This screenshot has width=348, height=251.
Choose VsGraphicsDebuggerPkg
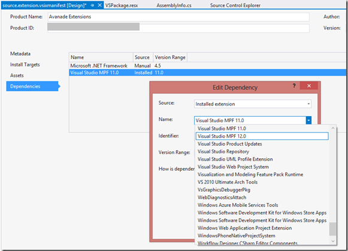click(262, 190)
